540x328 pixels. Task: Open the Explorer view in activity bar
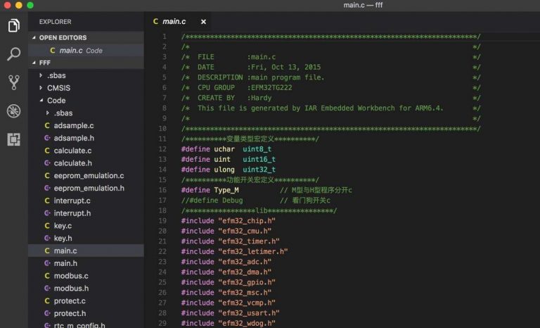(x=13, y=26)
